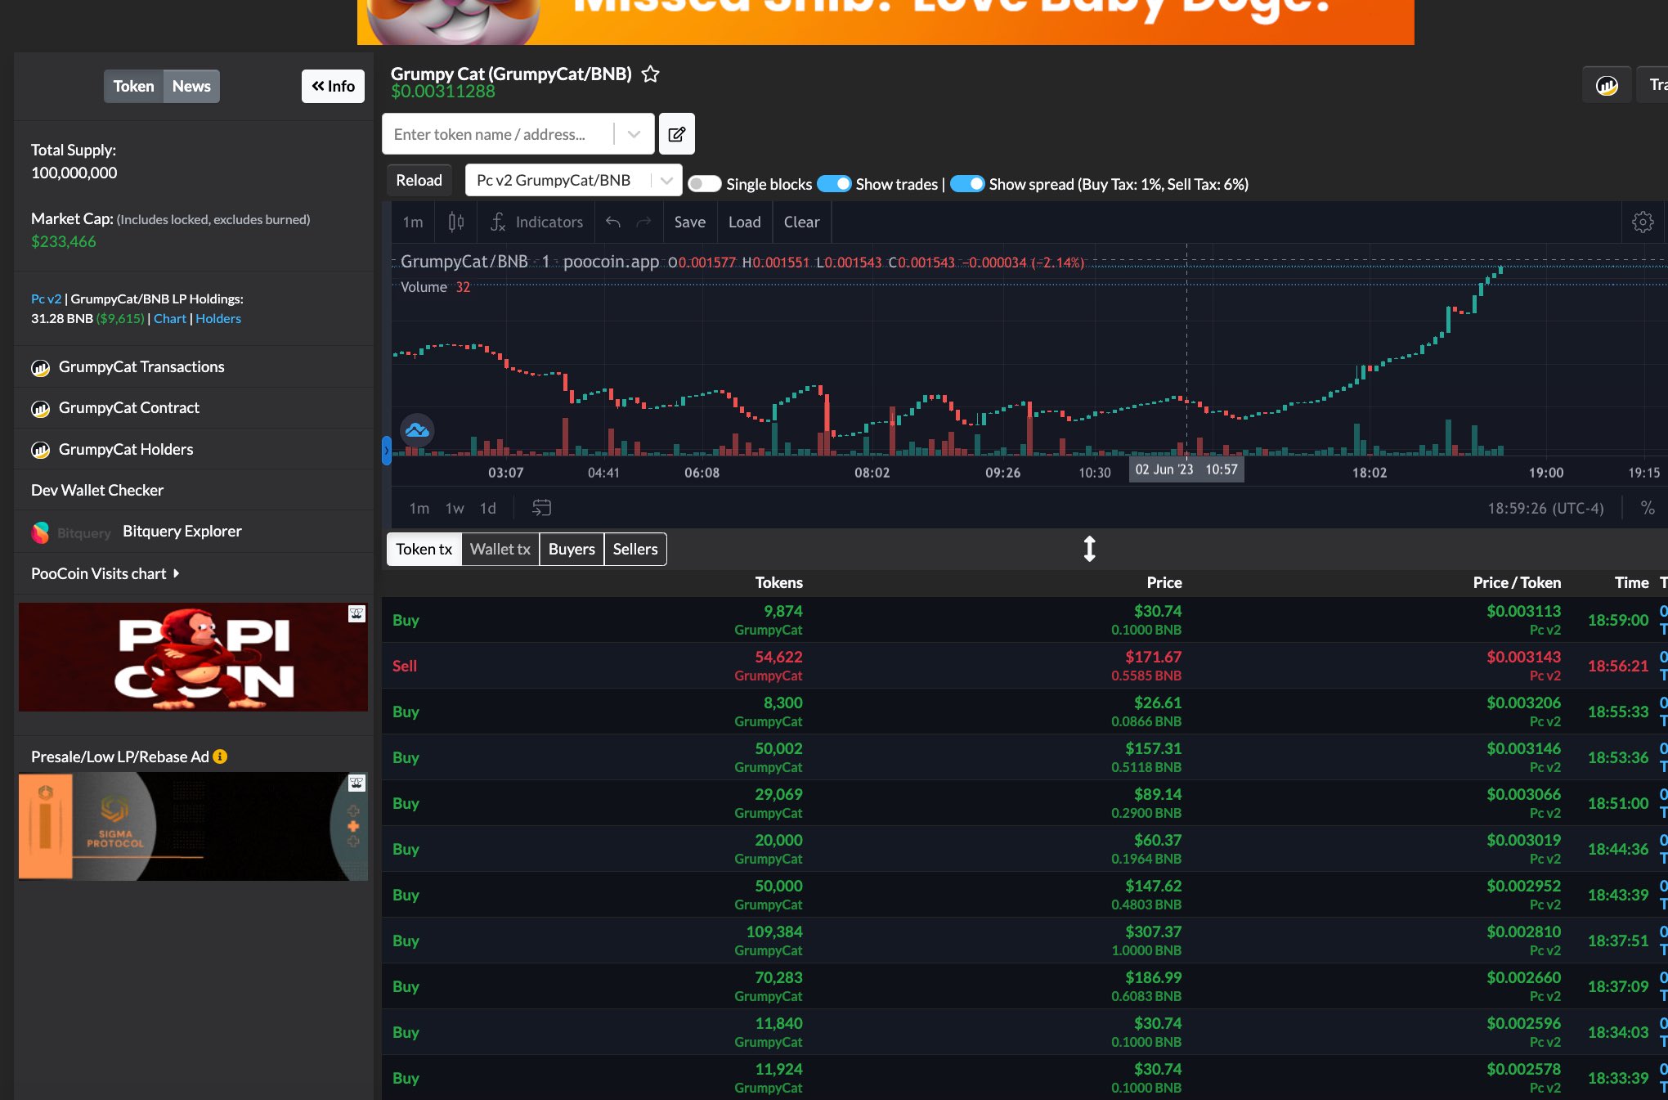This screenshot has width=1668, height=1100.
Task: Enable the Single blocks toggle
Action: pos(704,184)
